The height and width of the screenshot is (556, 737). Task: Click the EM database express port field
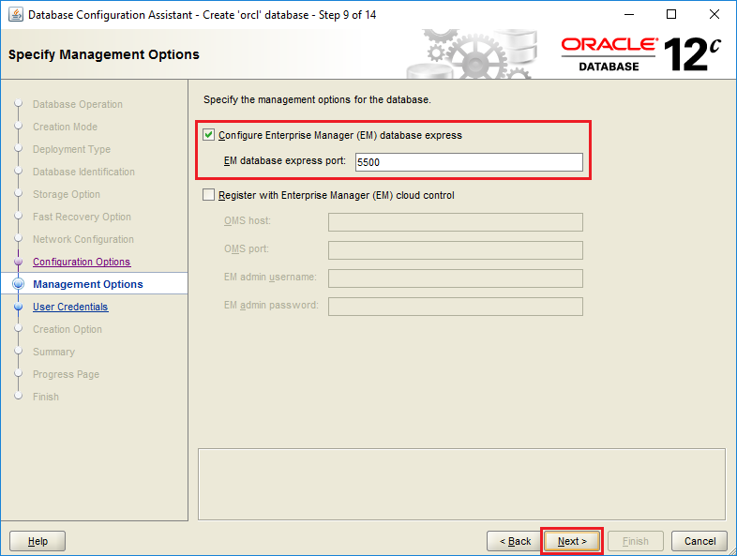pos(469,162)
